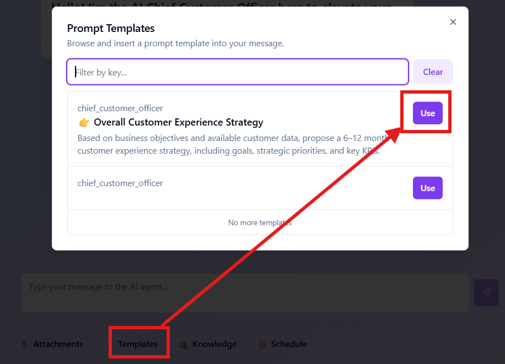Click Use on the second chief_customer_officer template
Viewport: 505px width, 364px height.
pyautogui.click(x=427, y=188)
